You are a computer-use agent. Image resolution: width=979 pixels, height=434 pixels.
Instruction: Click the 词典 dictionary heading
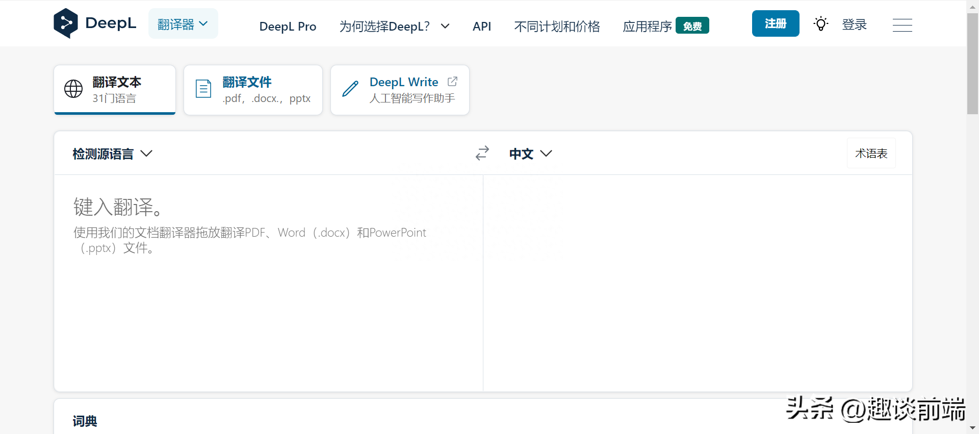pos(85,421)
